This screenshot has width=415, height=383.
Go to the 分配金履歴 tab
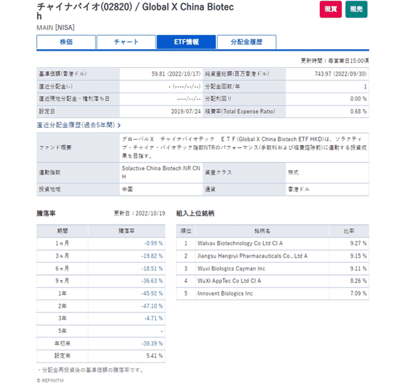click(246, 42)
